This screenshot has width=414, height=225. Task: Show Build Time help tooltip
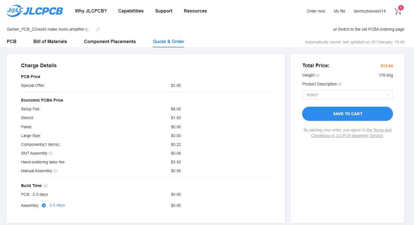(46, 186)
